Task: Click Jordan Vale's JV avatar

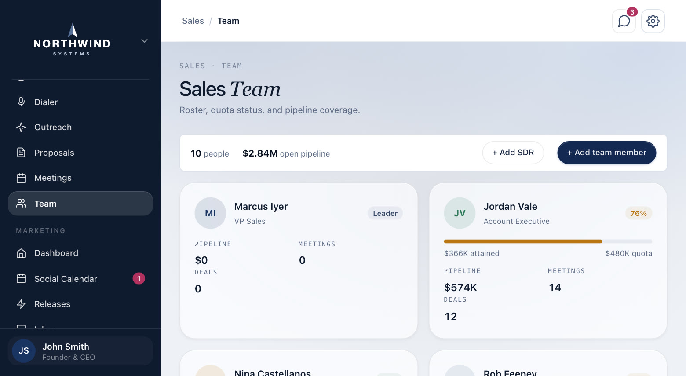Action: [460, 213]
